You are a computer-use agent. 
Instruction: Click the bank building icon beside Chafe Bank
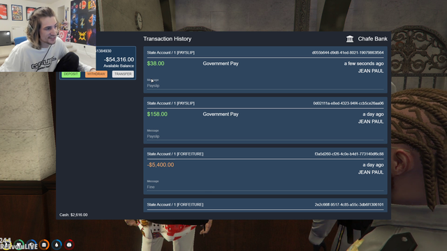[x=350, y=39]
